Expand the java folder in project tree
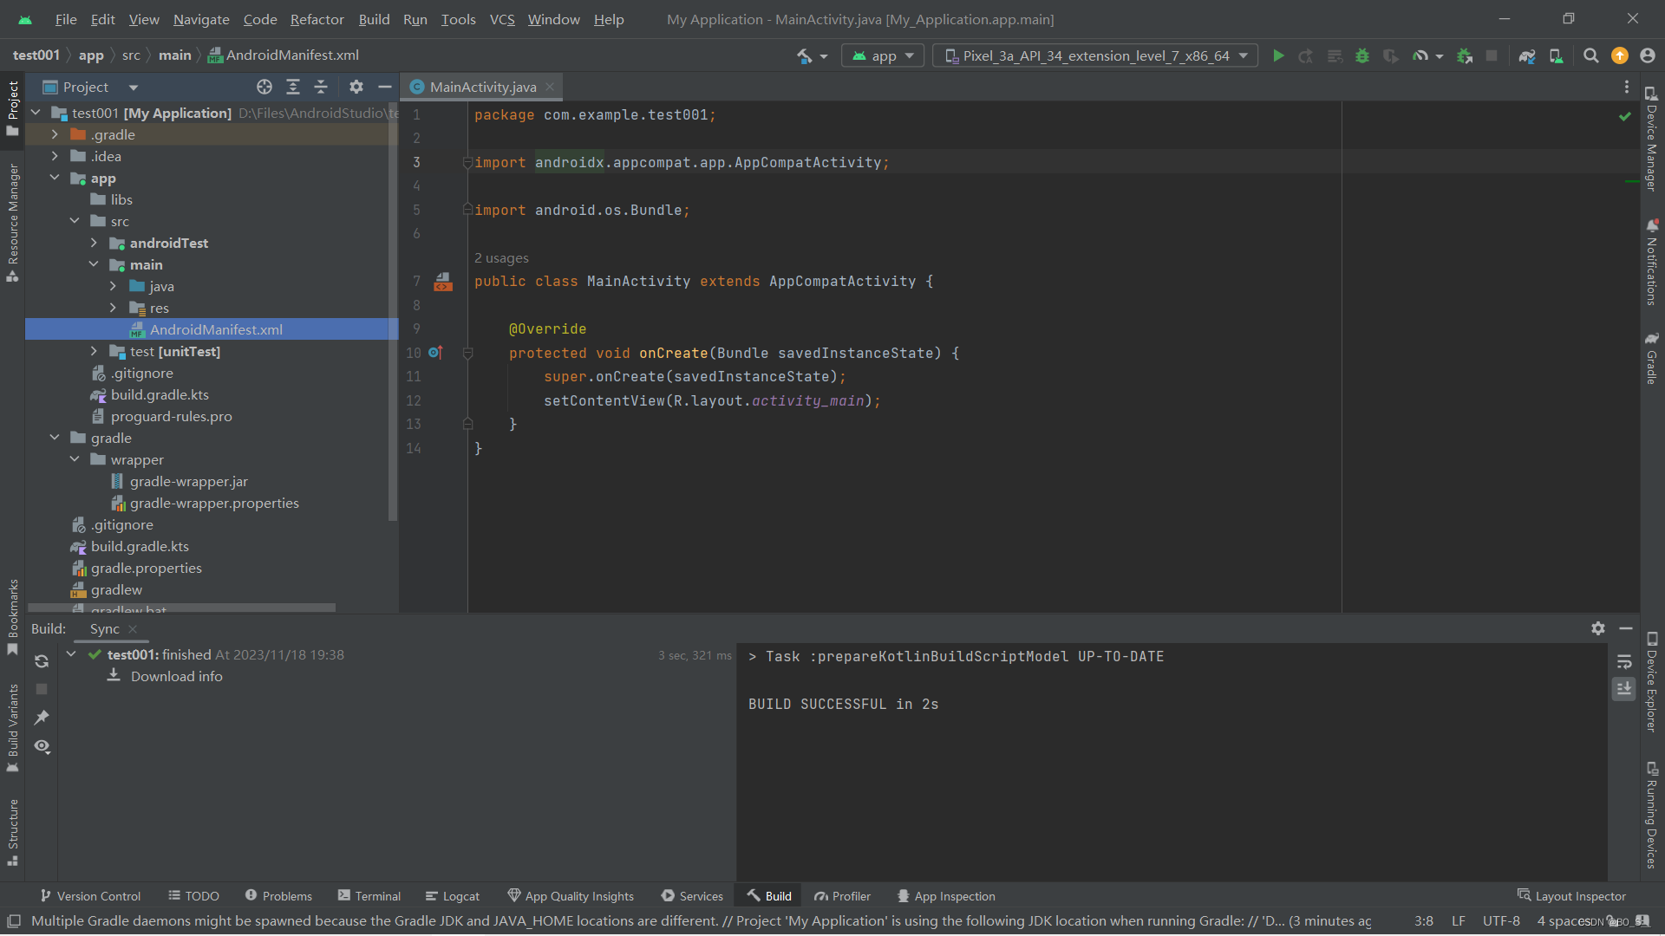The image size is (1665, 936). tap(114, 286)
